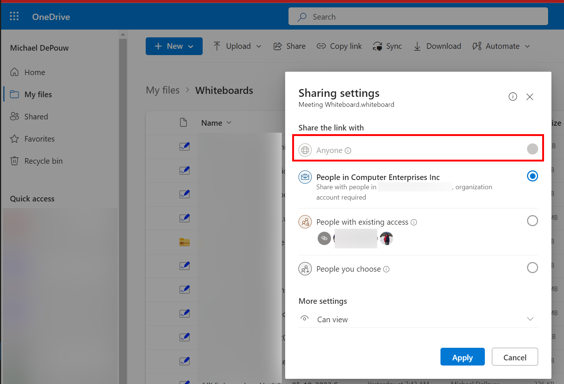Click the briefcase icon for Computer Enterprises Inc
Screen dimensions: 564x384
pos(305,177)
